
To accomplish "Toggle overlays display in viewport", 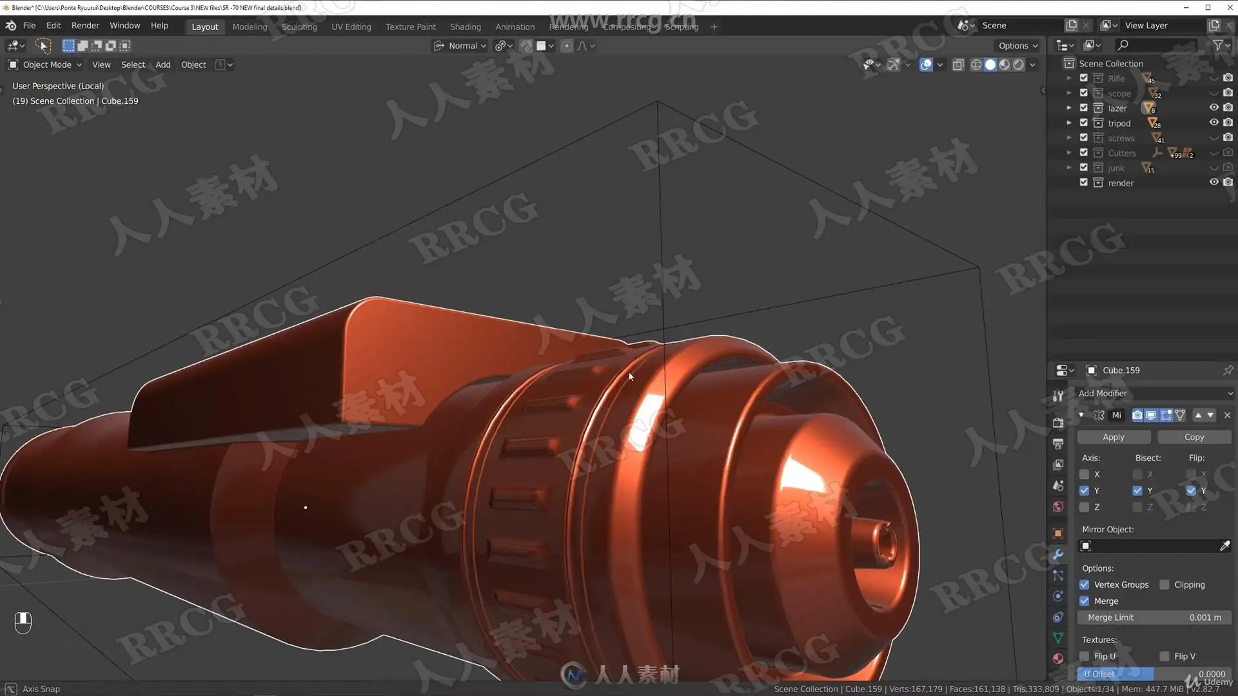I will [x=926, y=64].
